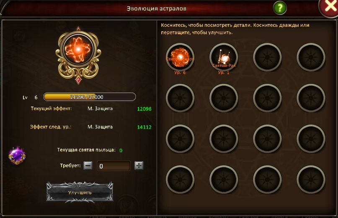Select the second slot in third row

(224, 139)
